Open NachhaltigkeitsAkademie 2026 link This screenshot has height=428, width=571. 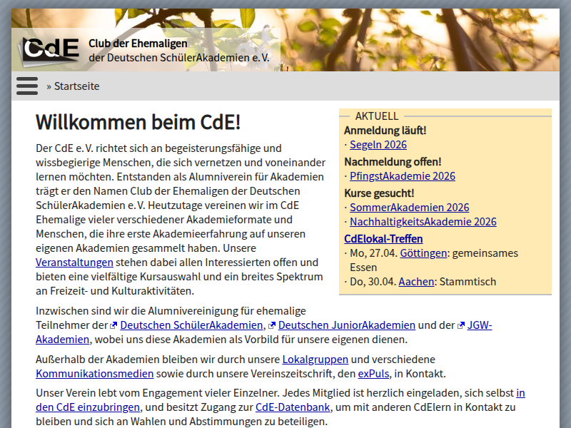[x=423, y=222]
